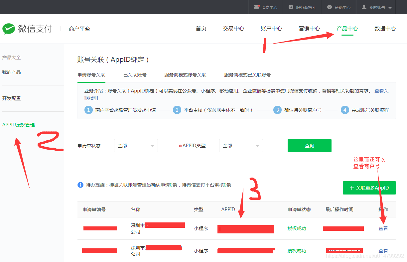Expand the 申请单状态 dropdown
Screen dimensions: 407x262
click(136, 146)
